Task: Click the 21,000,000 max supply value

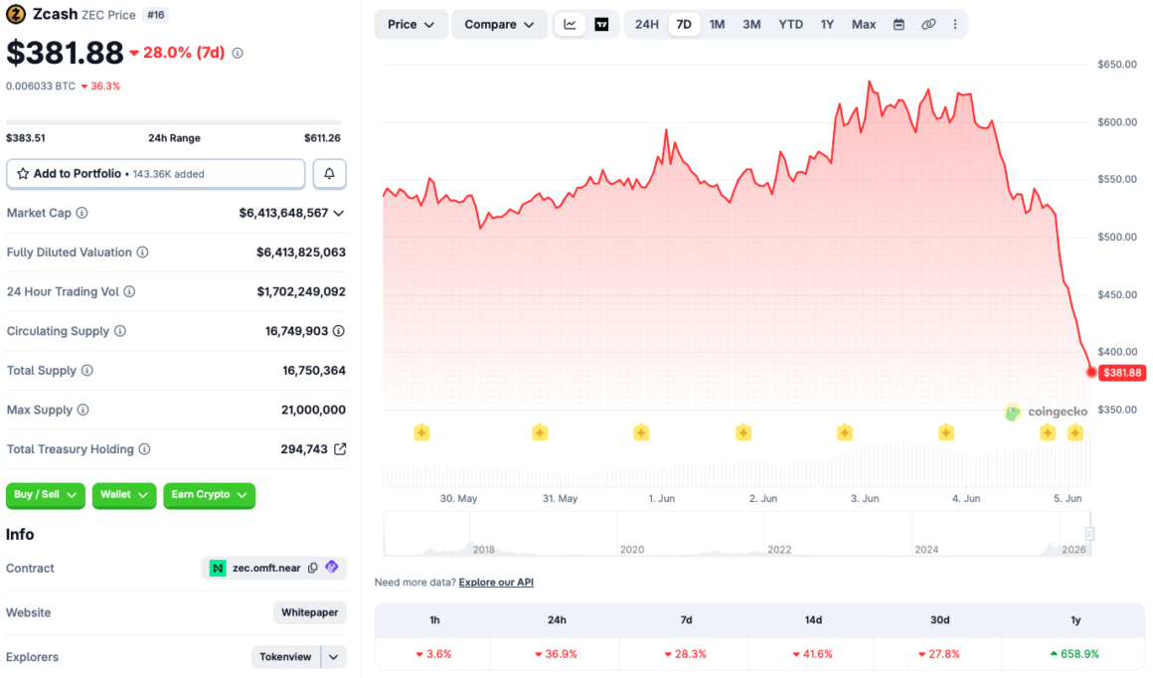Action: [x=313, y=410]
